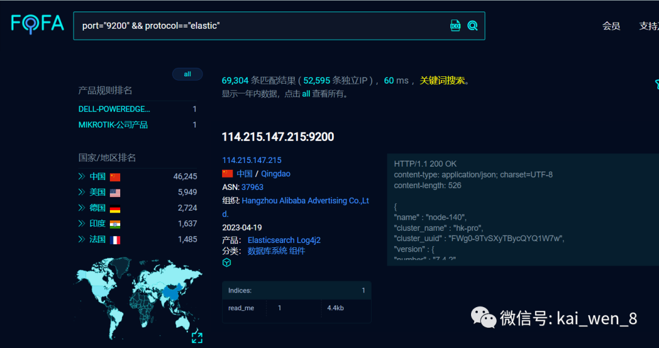Screen dimensions: 659x348
Task: Click the 52,595 unique IP count
Action: click(x=317, y=81)
